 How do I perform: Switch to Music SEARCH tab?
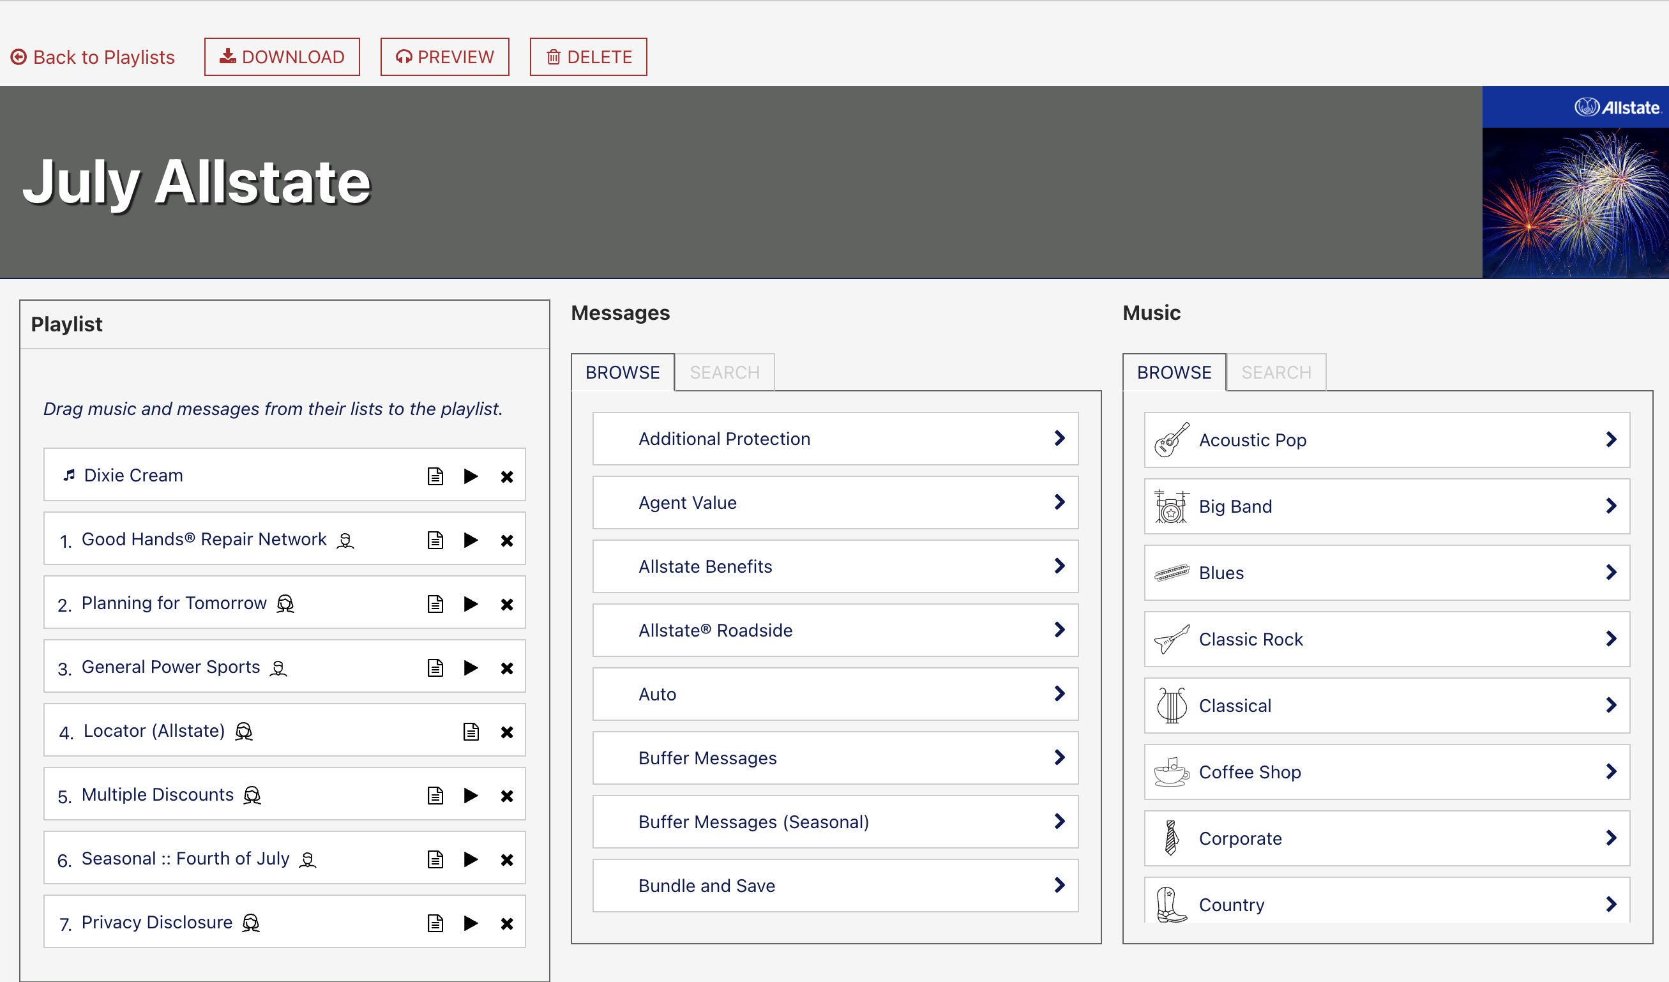pos(1276,373)
